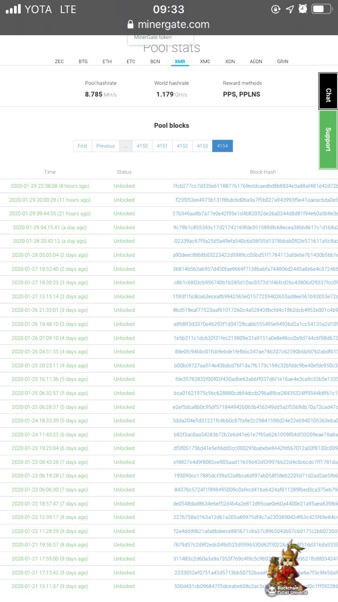Go to the First page
Viewport: 338px width, 602px height.
tap(83, 146)
